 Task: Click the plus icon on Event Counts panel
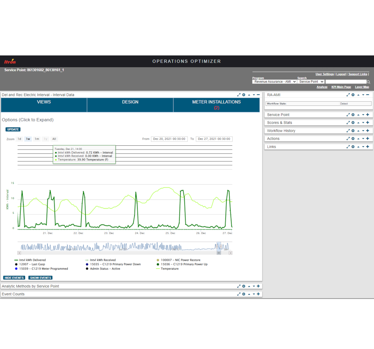(258, 294)
